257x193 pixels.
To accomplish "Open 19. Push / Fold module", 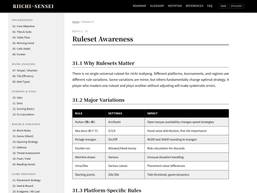I will tap(21, 159).
